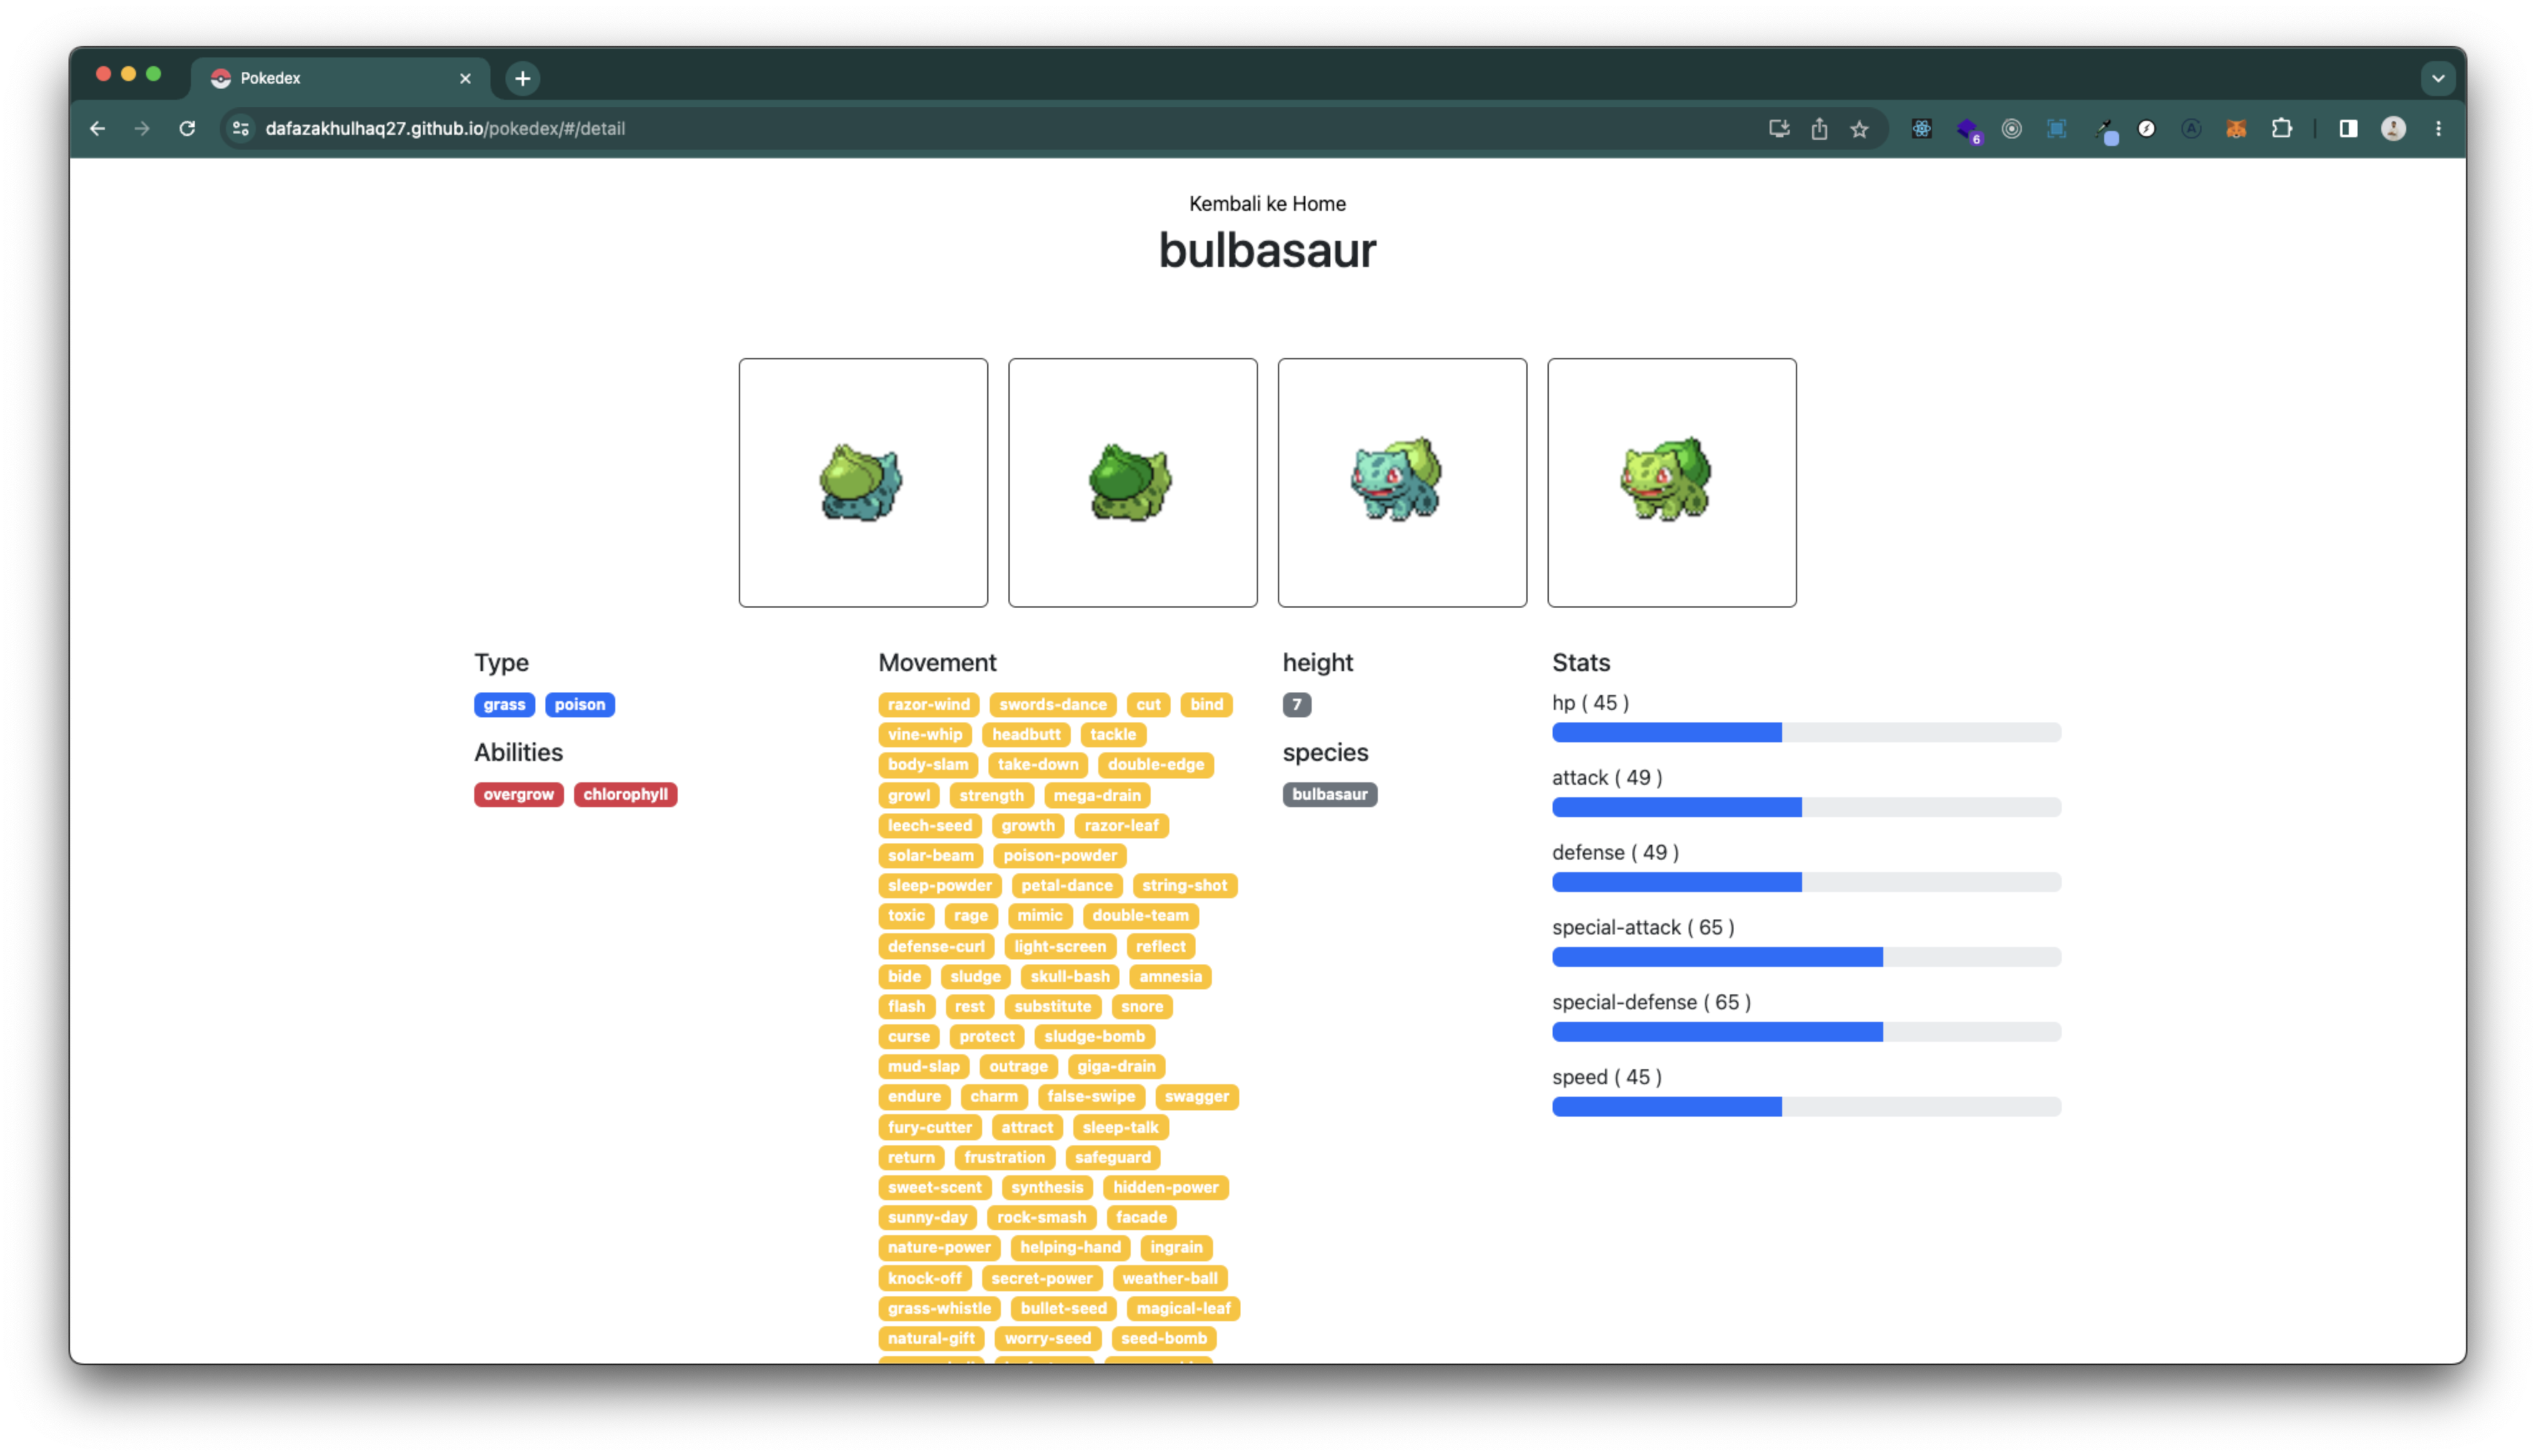Screen dimensions: 2536x1456
Task: Click the shiny back sprite thumbnail
Action: 1132,482
